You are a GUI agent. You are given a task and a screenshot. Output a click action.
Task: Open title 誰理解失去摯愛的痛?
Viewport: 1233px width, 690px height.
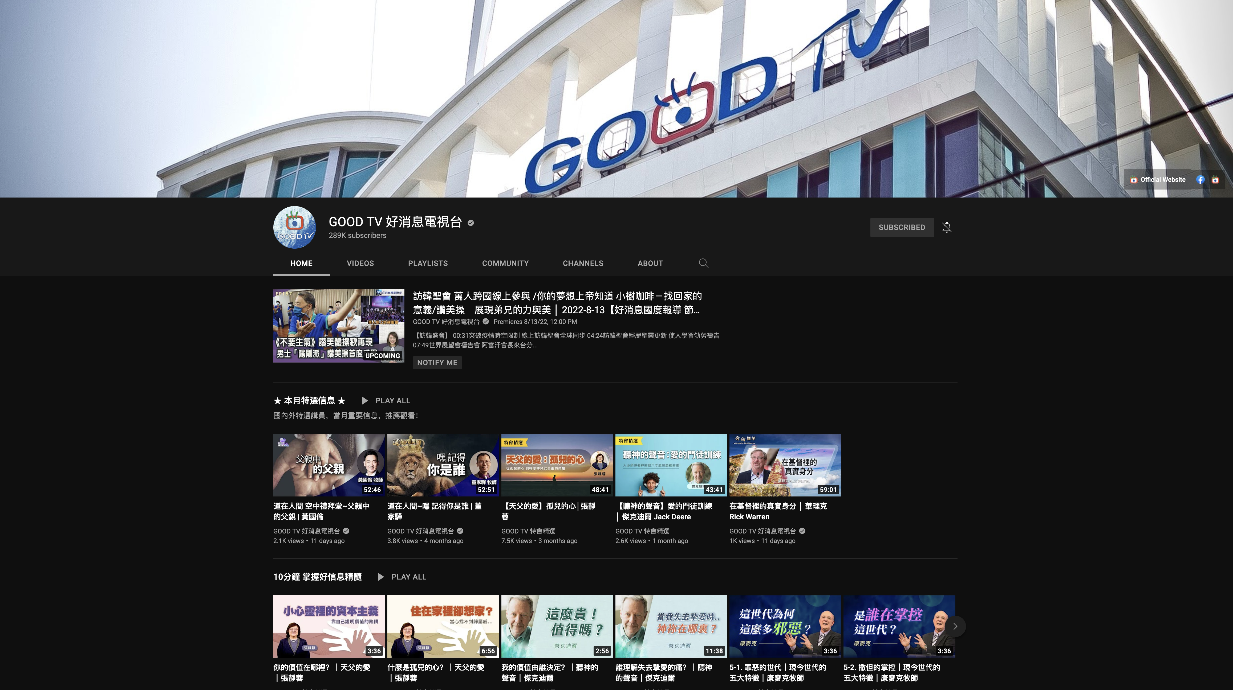(x=664, y=672)
